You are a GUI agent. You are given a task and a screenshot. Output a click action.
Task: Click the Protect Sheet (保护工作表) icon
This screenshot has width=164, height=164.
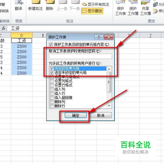pos(120,8)
